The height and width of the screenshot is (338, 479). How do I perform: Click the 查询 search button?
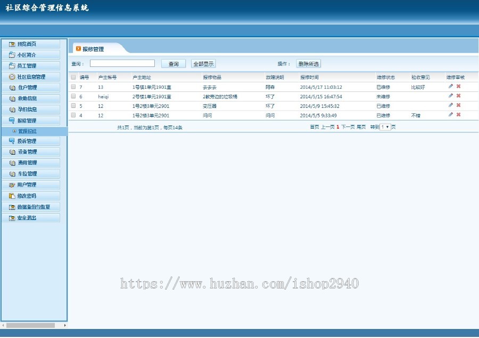pyautogui.click(x=173, y=63)
